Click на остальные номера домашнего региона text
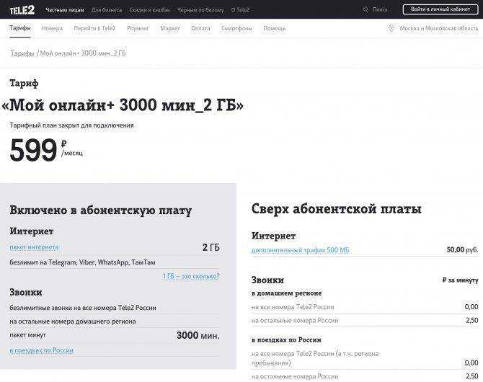Viewport: 483px width, 382px height. (73, 321)
